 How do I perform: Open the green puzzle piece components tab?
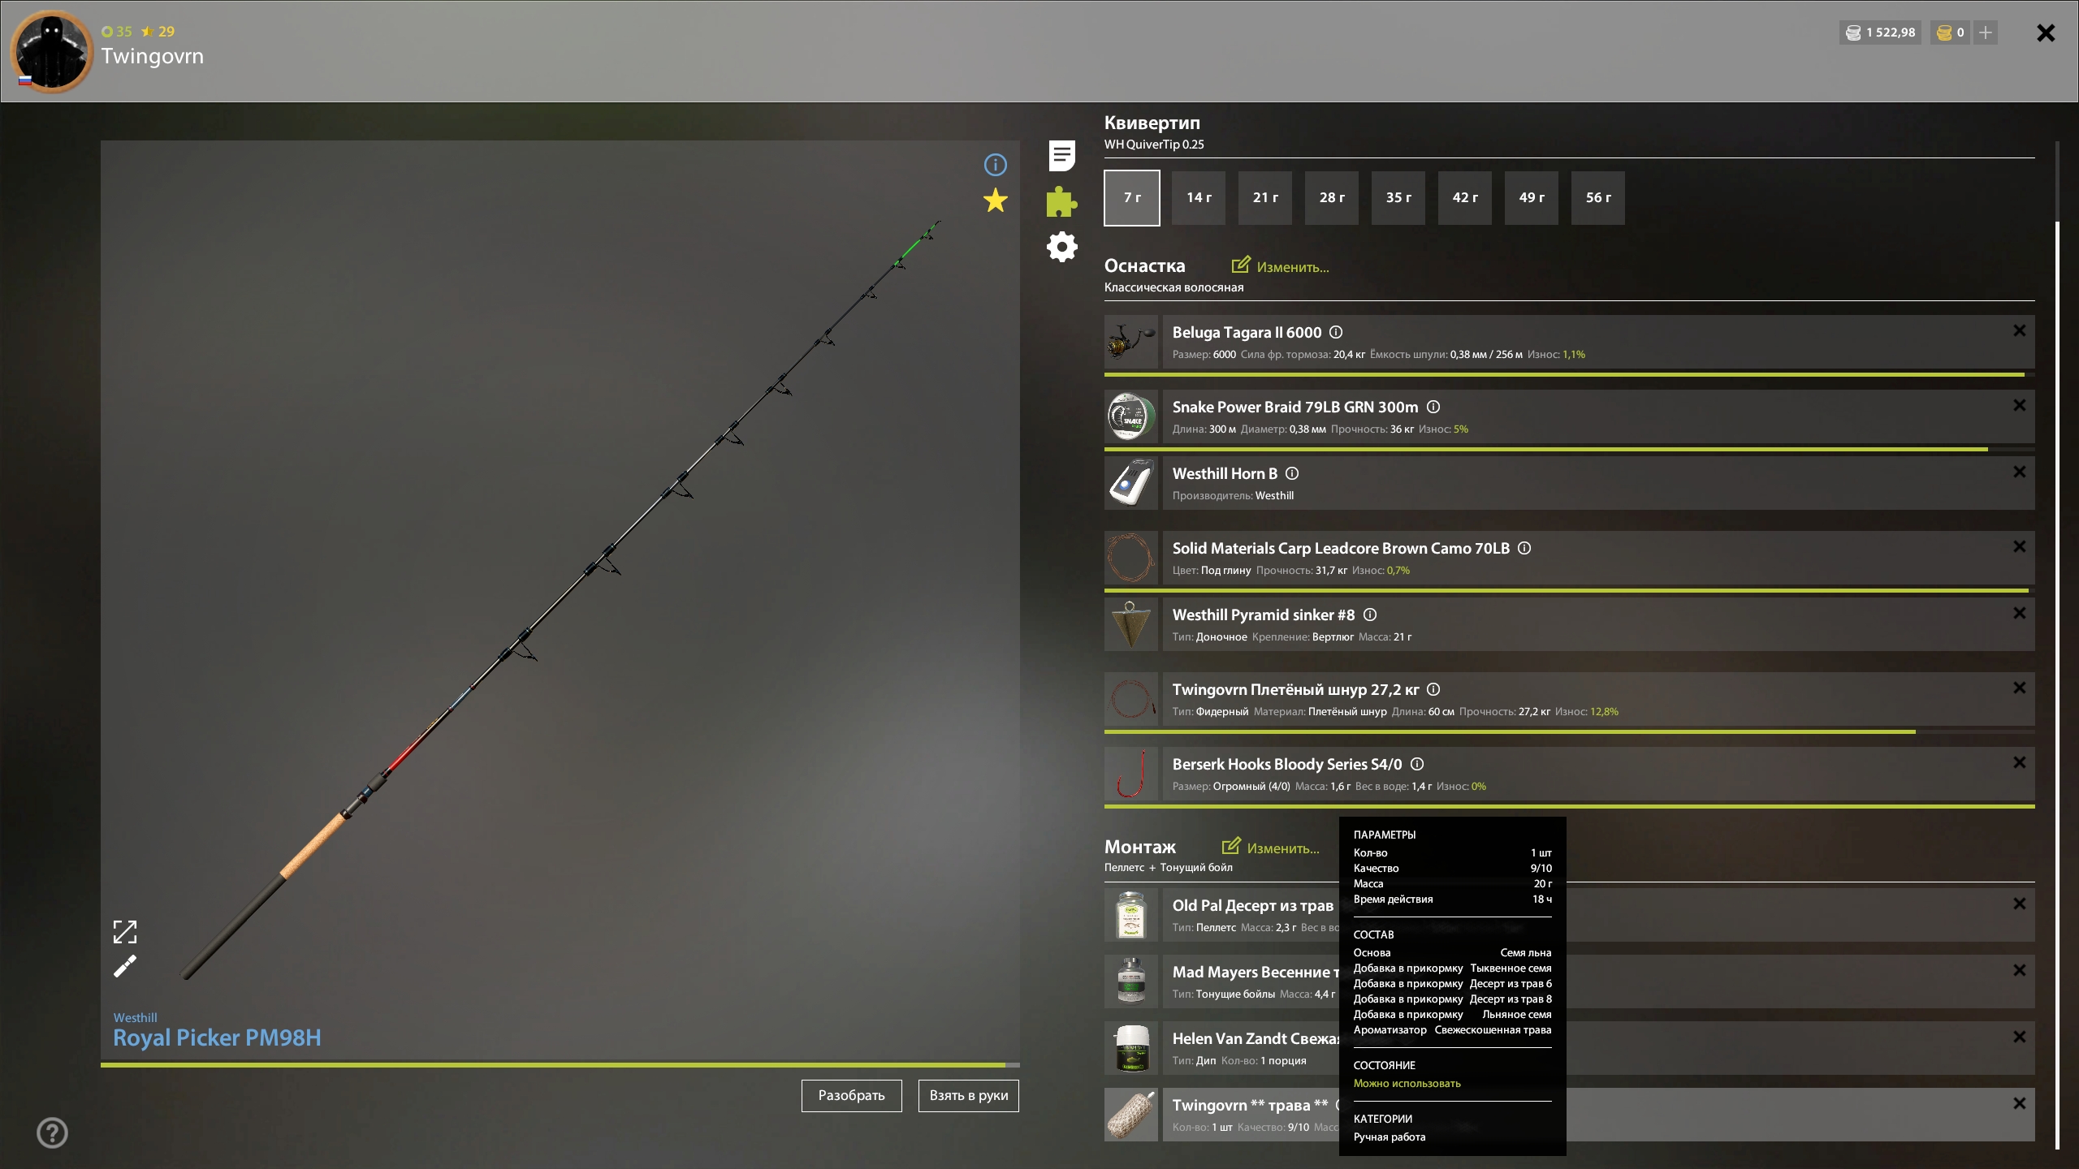1061,201
